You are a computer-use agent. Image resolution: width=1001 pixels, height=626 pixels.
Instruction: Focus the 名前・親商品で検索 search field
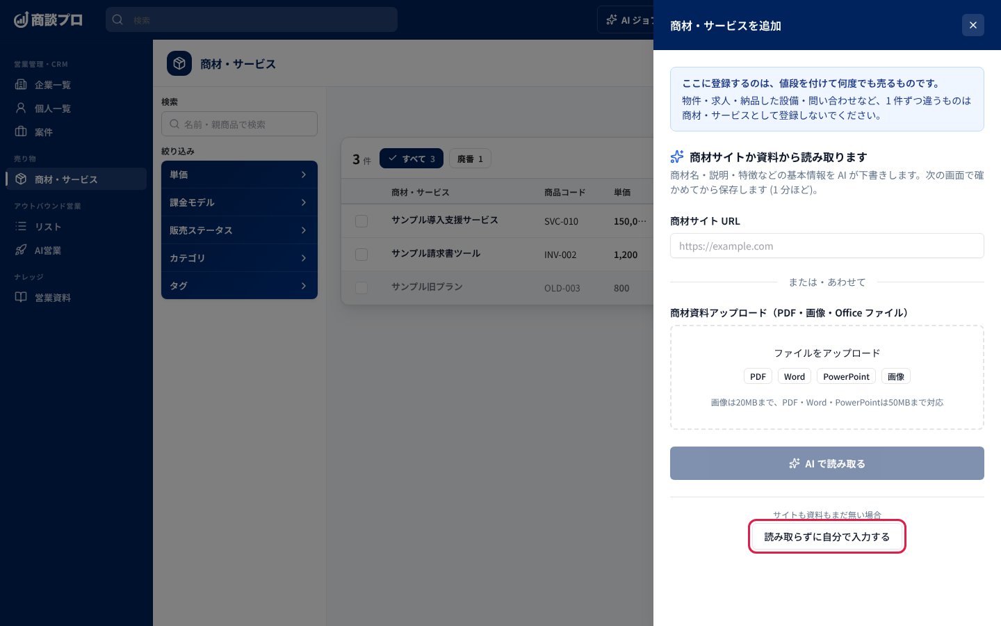click(x=239, y=124)
